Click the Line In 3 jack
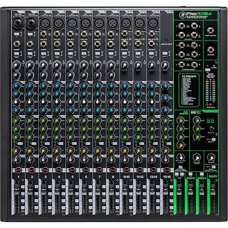 pyautogui.click(x=44, y=34)
